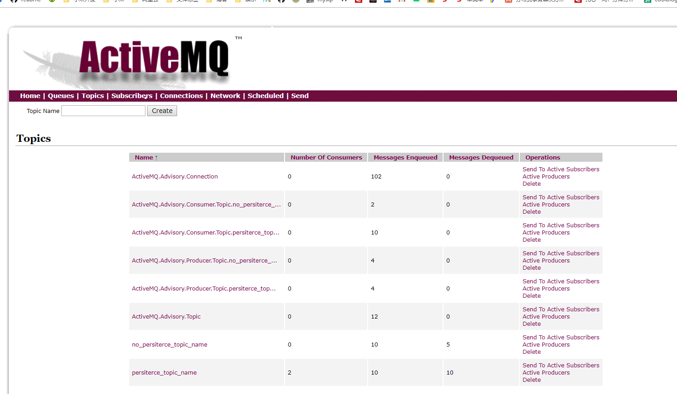Open the no_persiterce_topic_name topic
677x394 pixels.
(169, 345)
